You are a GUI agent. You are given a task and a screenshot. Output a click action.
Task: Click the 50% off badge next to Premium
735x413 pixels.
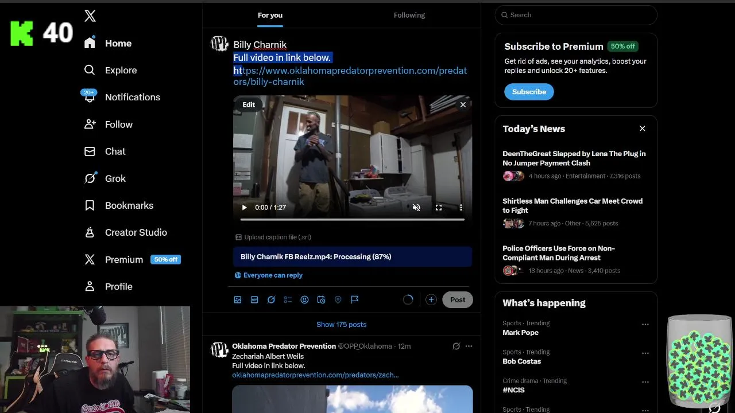point(166,259)
